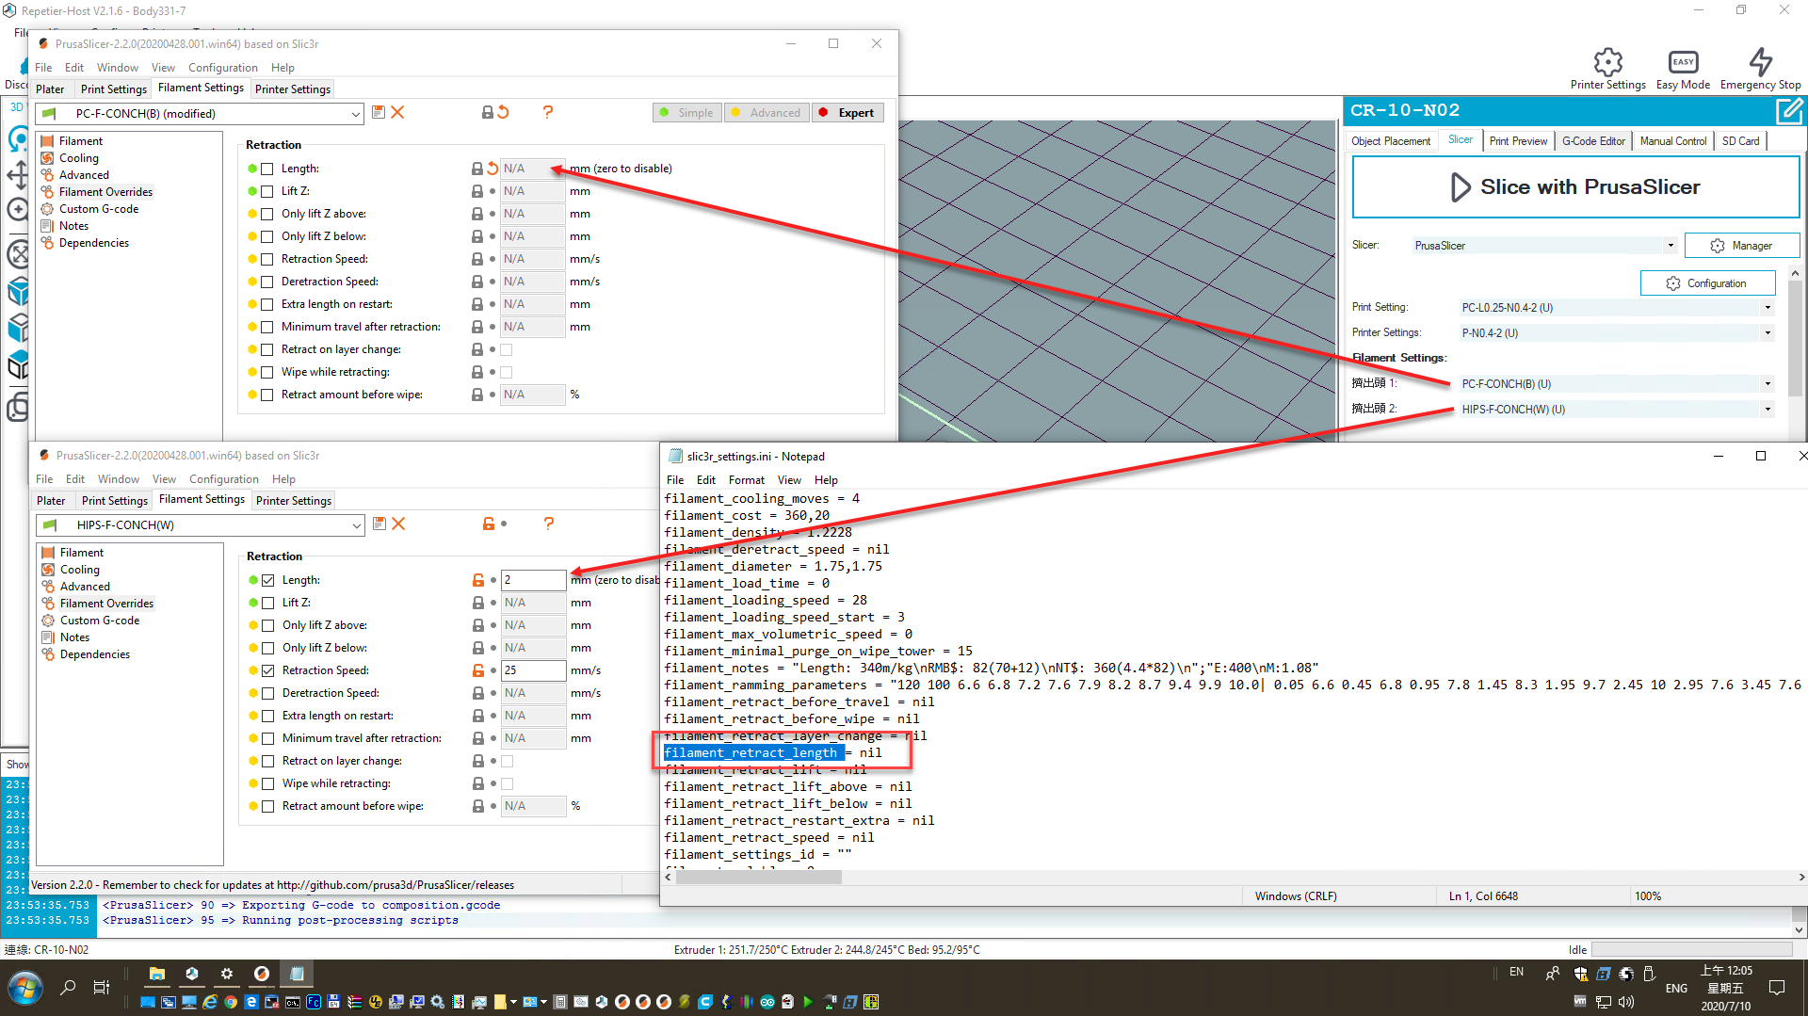Click the orange unlocked padlock on lower Length row
Image resolution: width=1808 pixels, height=1016 pixels.
point(478,580)
